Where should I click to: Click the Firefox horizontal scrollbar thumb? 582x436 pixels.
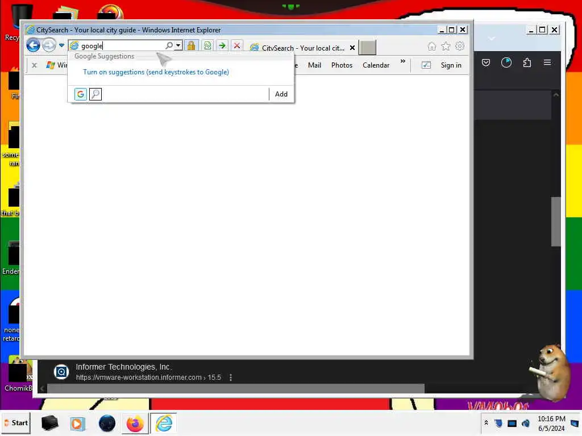tap(236, 388)
